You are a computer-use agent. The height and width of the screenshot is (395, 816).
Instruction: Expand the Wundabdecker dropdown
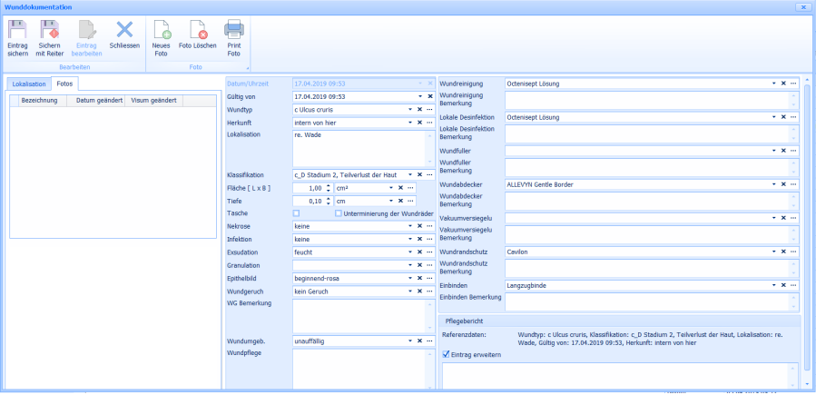773,184
